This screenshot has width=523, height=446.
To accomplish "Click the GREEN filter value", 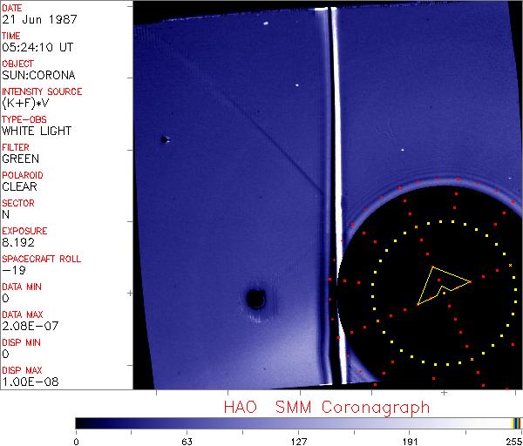I will [20, 159].
